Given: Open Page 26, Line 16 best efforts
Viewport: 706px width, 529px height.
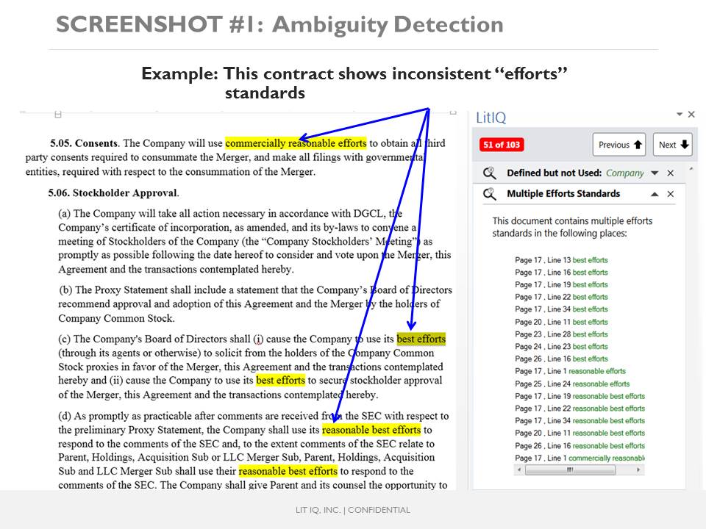Looking at the screenshot, I should [x=561, y=359].
